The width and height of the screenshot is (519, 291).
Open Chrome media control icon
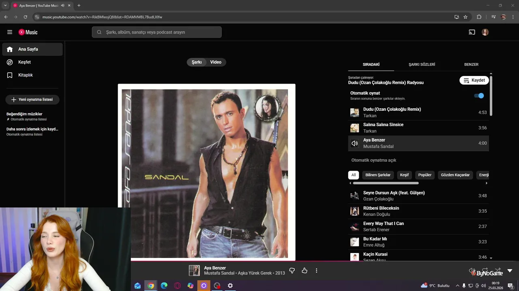pyautogui.click(x=493, y=17)
